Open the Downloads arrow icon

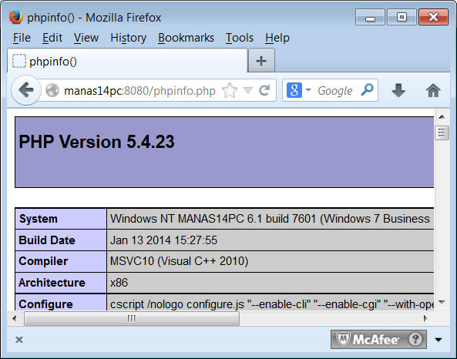click(398, 90)
